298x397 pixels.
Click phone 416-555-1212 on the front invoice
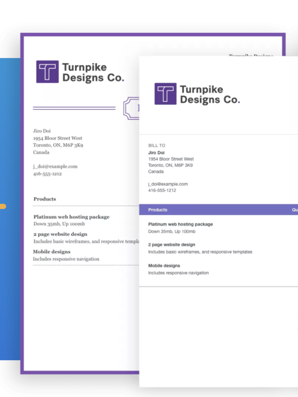tap(162, 190)
